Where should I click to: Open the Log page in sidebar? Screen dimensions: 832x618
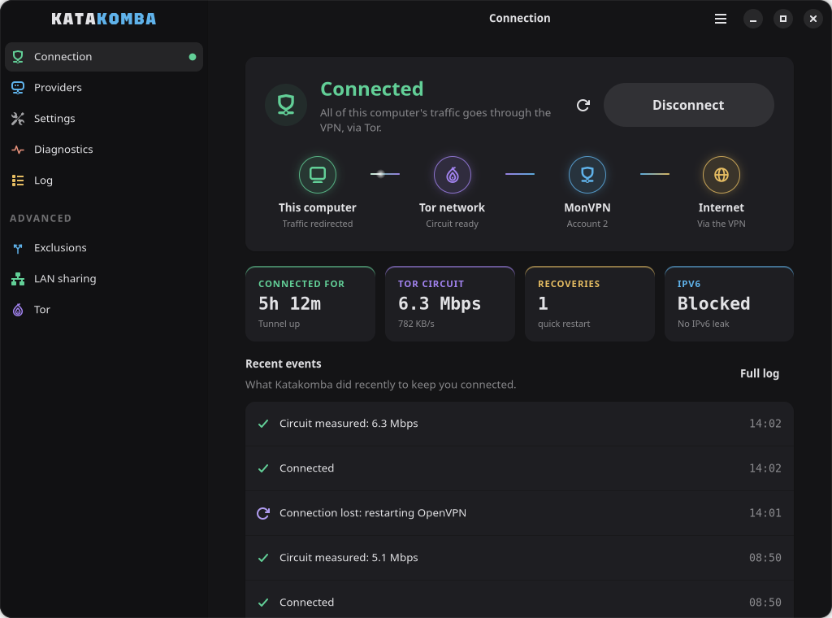pyautogui.click(x=104, y=181)
